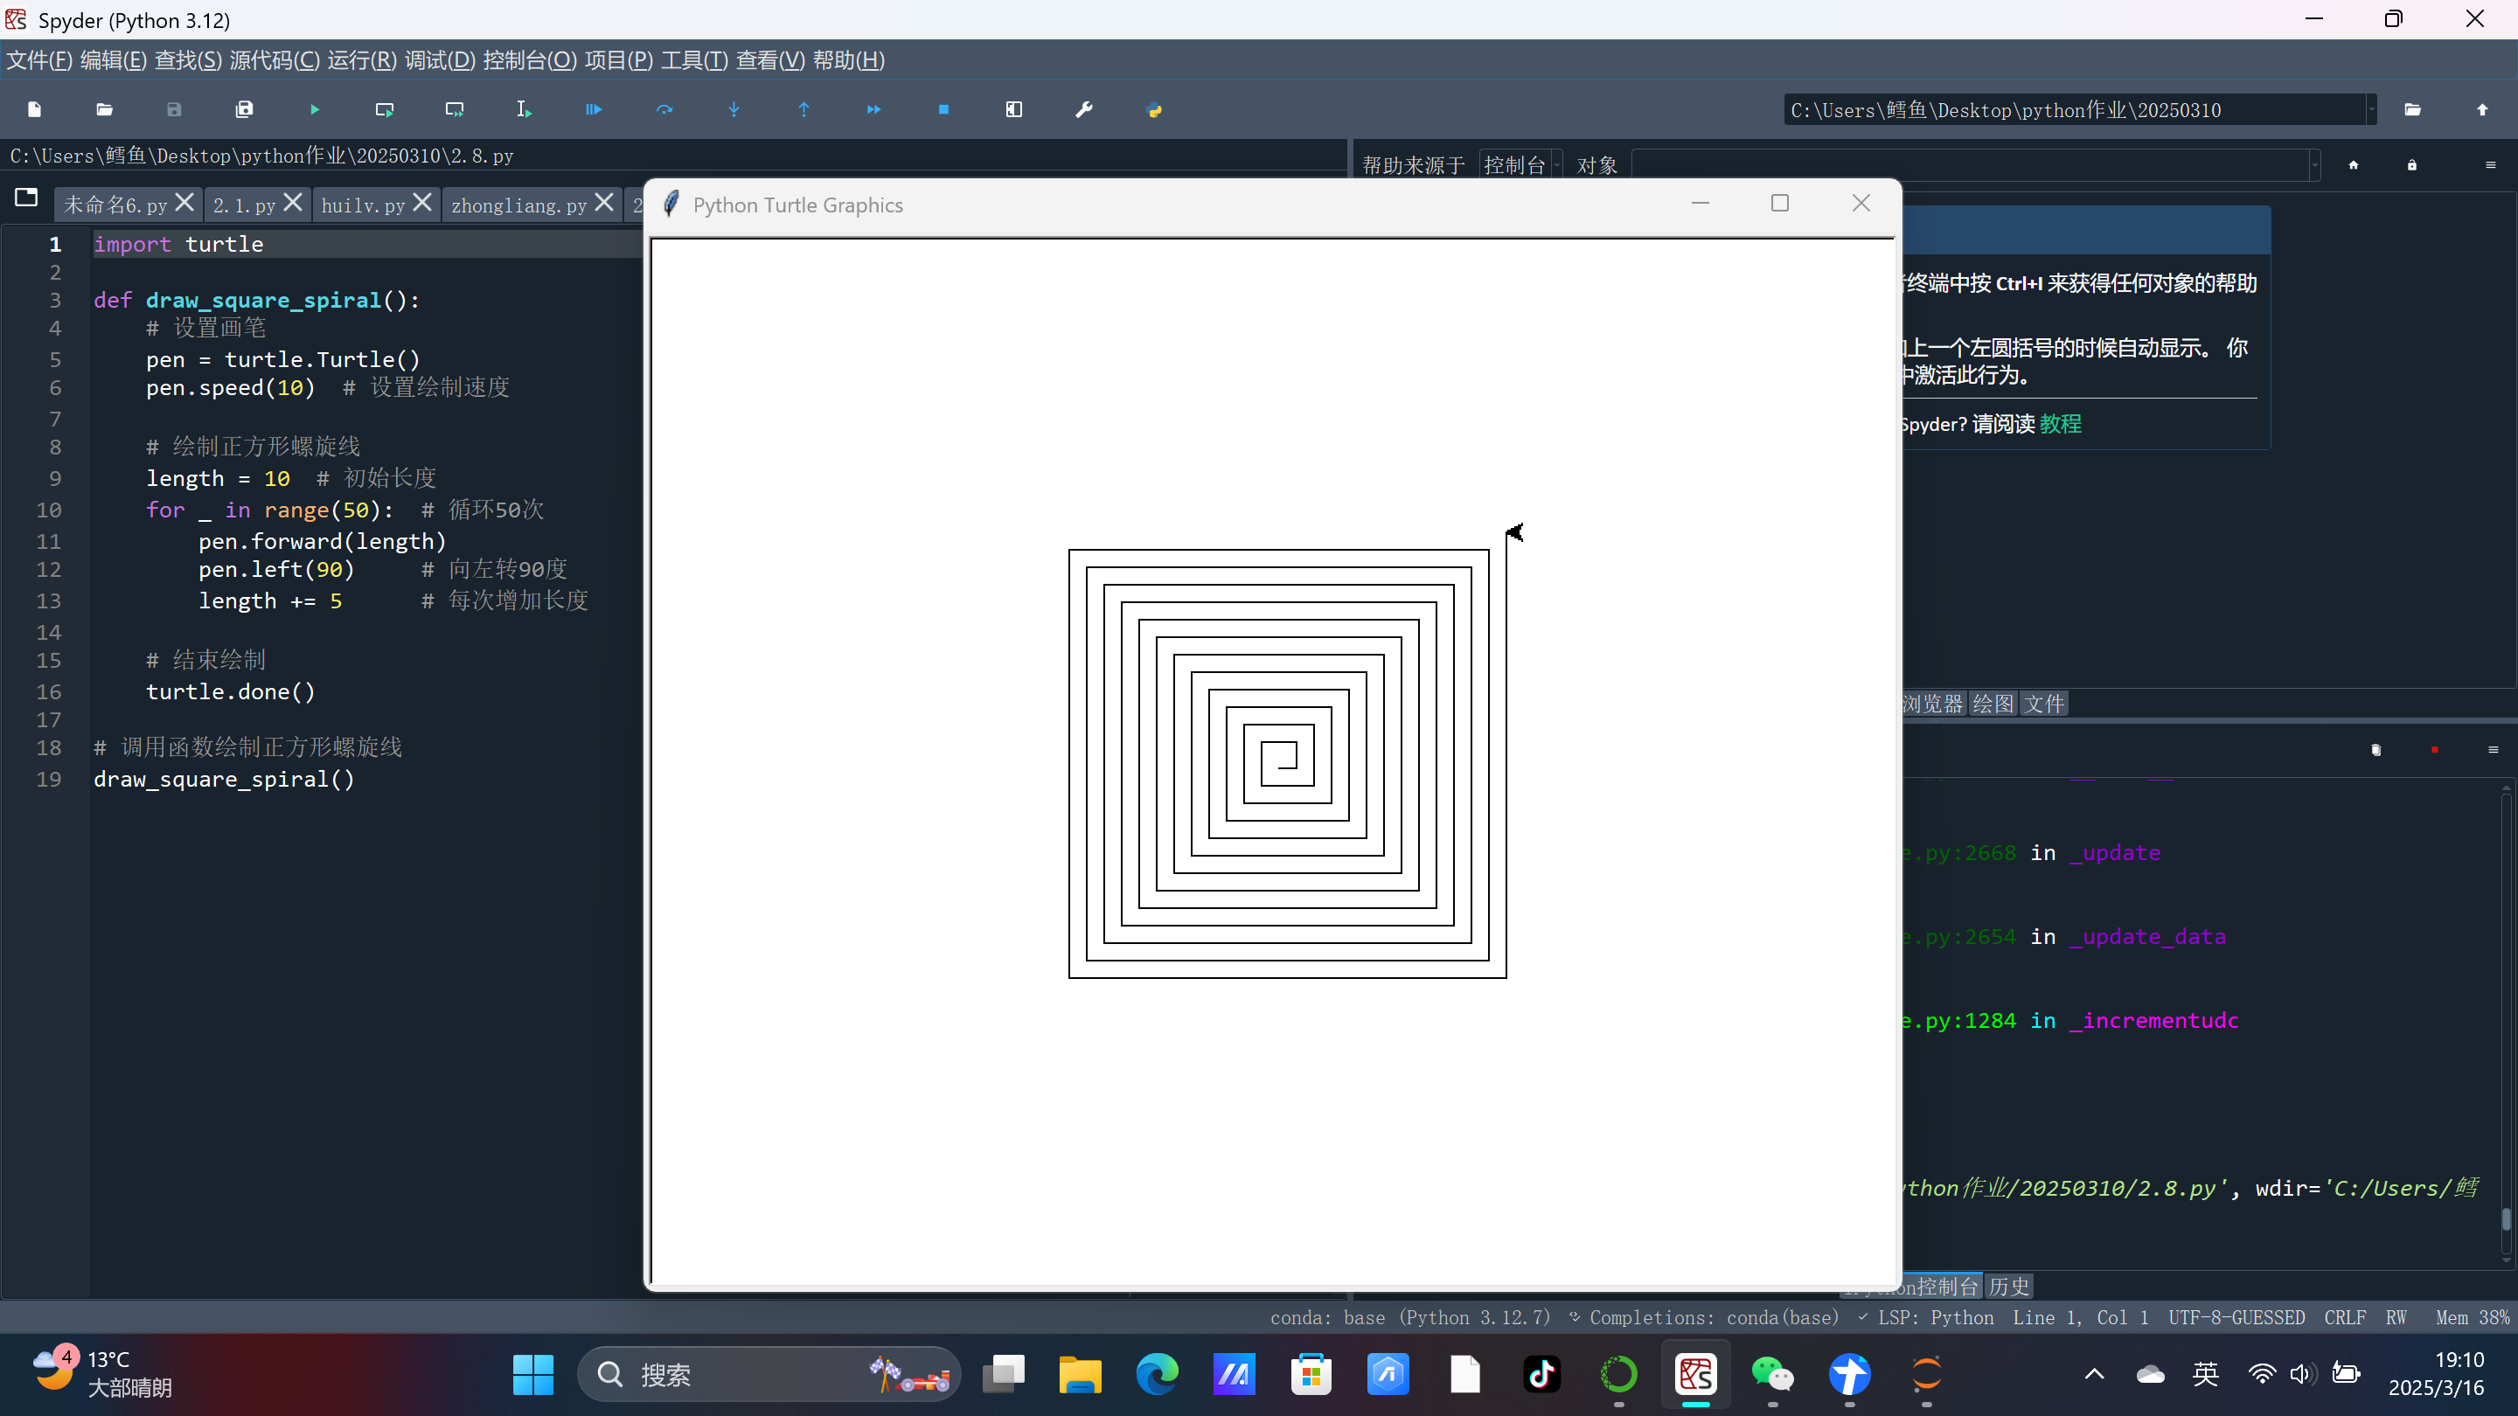Switch to the huilv.py editor tab
Image resolution: width=2518 pixels, height=1416 pixels.
click(363, 205)
